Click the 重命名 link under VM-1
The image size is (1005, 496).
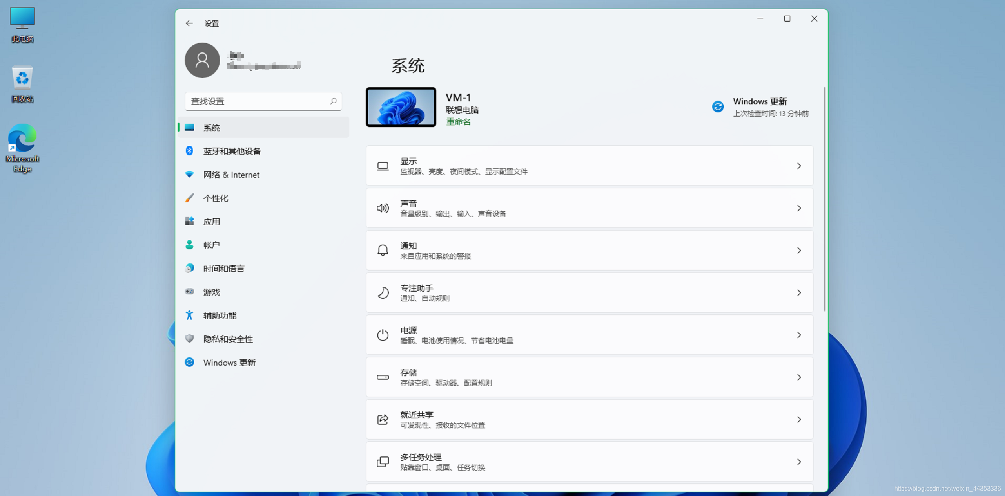click(458, 122)
